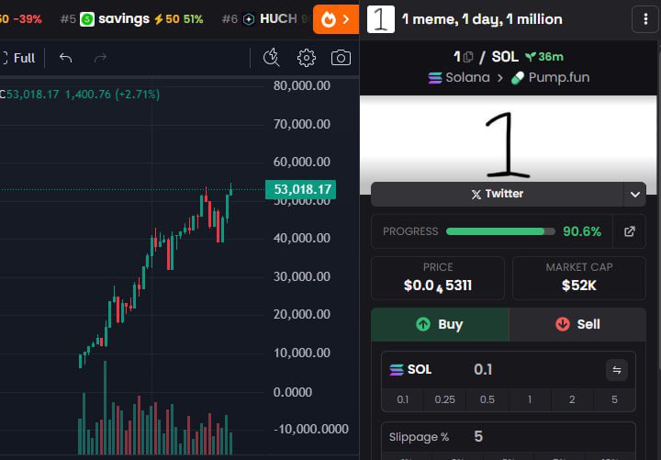Image resolution: width=661 pixels, height=460 pixels.
Task: Expand the socials dropdown chevron
Action: pos(635,195)
